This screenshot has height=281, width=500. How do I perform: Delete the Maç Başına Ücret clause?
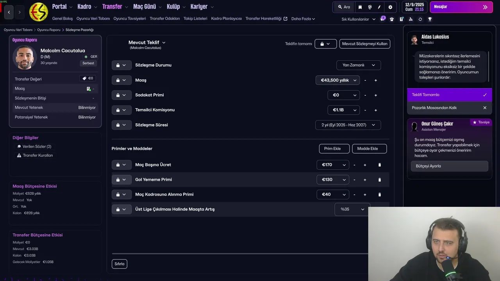pyautogui.click(x=379, y=165)
